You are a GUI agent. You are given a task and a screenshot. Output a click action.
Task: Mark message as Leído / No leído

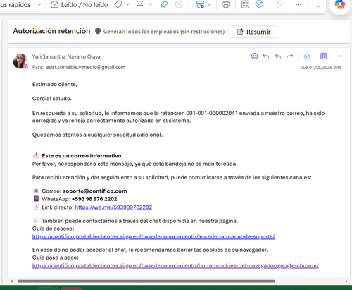pos(80,4)
